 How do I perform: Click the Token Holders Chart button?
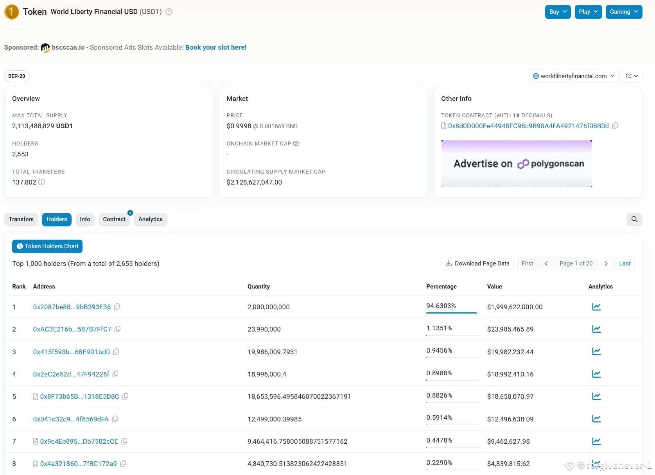coord(47,246)
